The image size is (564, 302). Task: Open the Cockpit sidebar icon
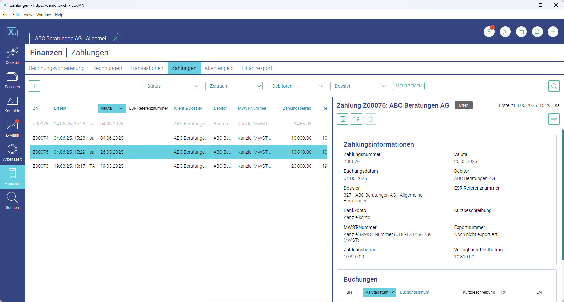12,56
